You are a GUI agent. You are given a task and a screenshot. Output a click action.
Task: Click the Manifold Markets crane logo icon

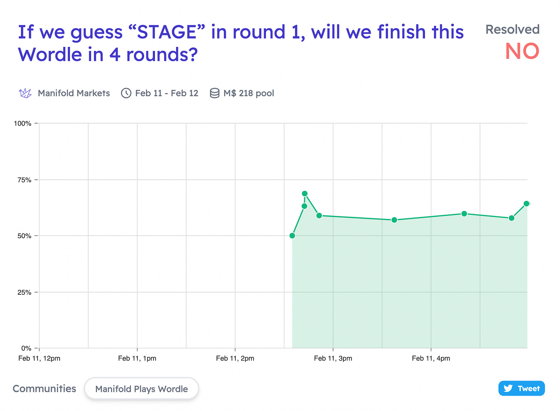click(x=25, y=93)
